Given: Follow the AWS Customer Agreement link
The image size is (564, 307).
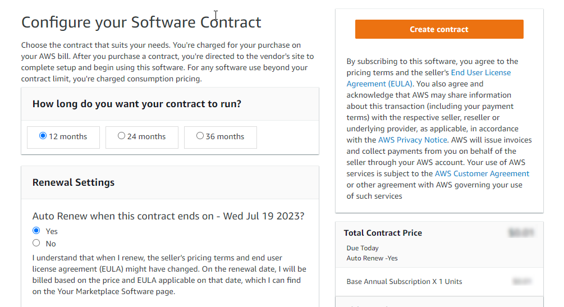Looking at the screenshot, I should coord(482,173).
